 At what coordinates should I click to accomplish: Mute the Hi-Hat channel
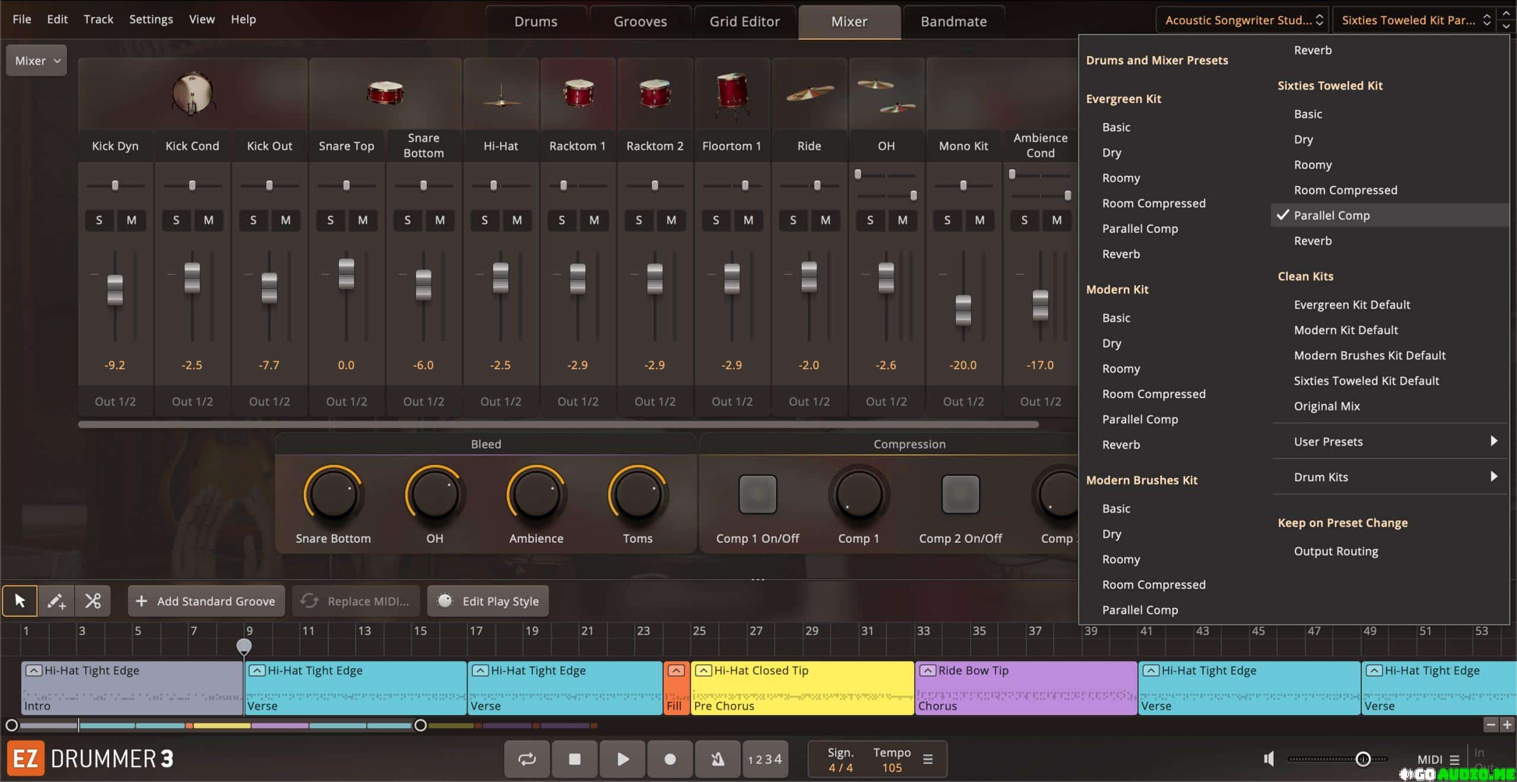pyautogui.click(x=517, y=220)
